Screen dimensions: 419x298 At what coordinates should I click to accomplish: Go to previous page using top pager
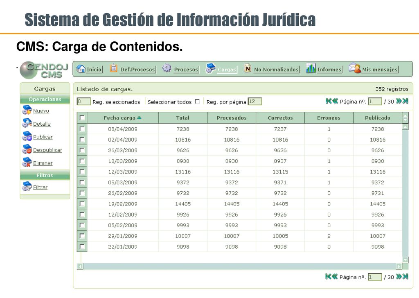click(335, 101)
